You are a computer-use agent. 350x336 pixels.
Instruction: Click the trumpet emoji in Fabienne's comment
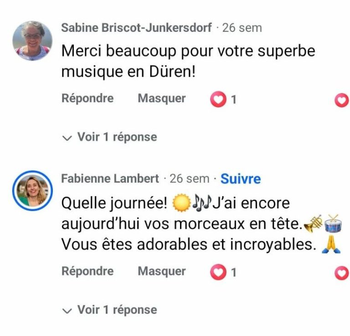(313, 223)
